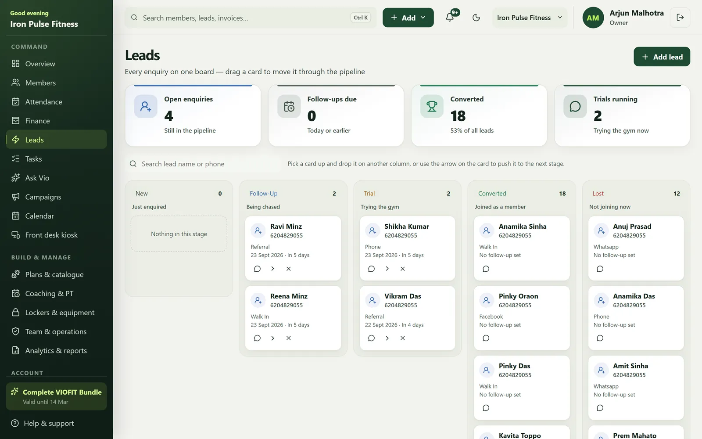Push Ravi Minz to next stage arrow
702x439 pixels.
[x=272, y=269]
